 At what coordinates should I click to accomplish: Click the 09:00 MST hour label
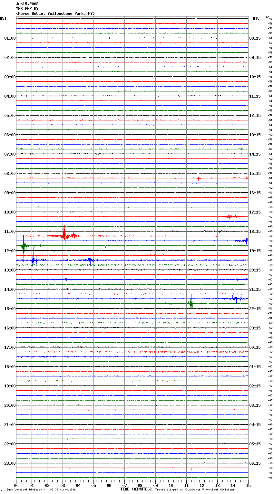click(x=10, y=193)
